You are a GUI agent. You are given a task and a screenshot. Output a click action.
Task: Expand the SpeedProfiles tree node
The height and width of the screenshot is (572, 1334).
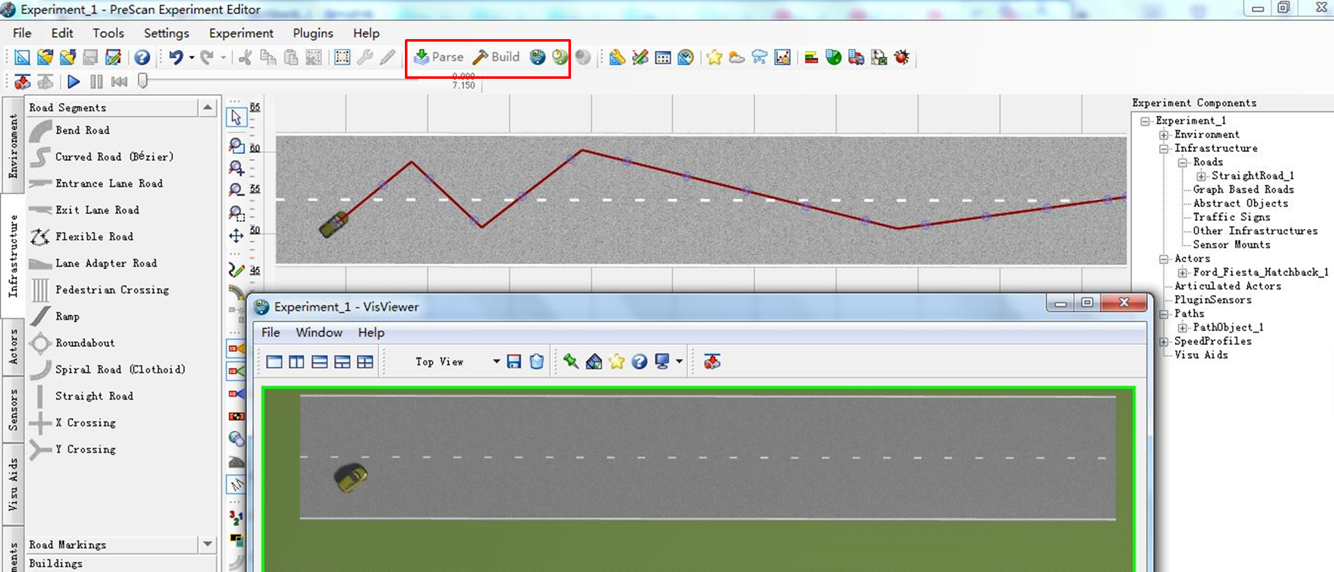(1163, 341)
